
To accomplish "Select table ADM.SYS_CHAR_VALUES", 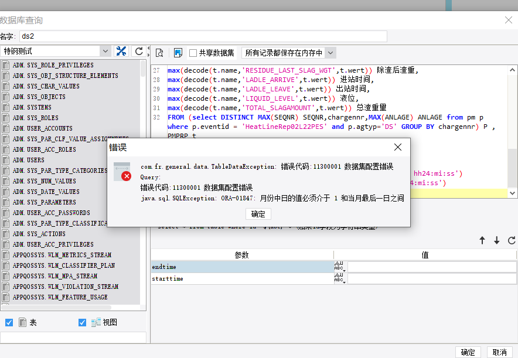I will [x=46, y=86].
